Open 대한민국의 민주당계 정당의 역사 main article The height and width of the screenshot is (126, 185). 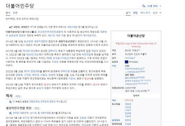click(45, 102)
